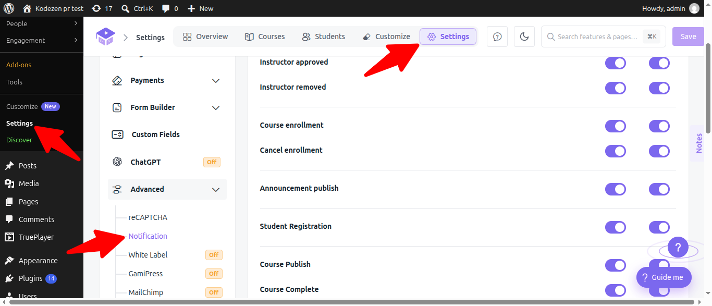This screenshot has height=306, width=712.
Task: Open Customize with the New badge
Action: 33,107
